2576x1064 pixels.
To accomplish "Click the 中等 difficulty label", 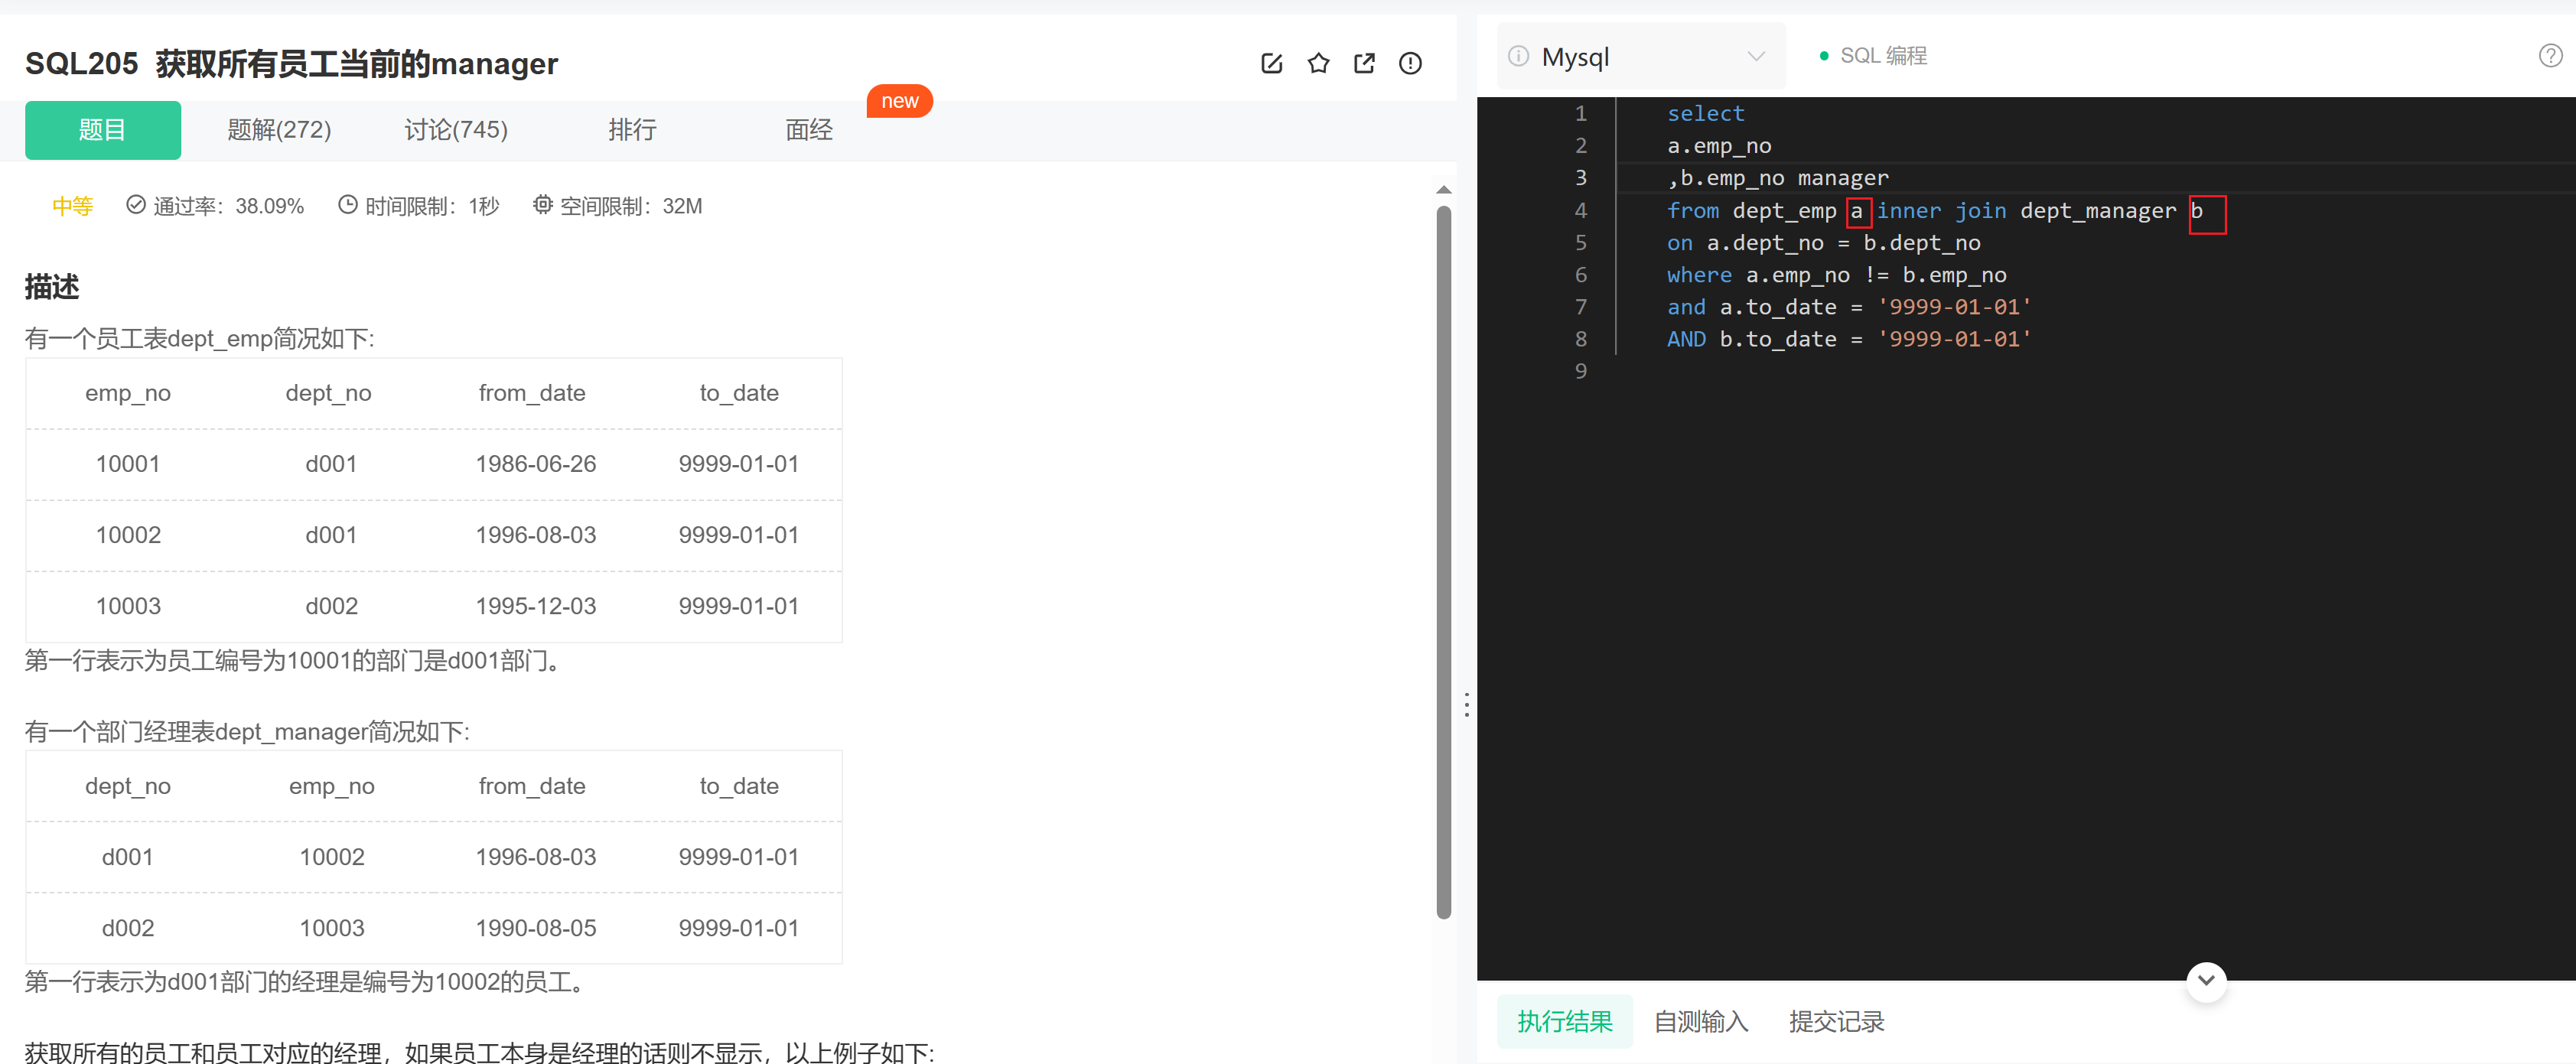I will pyautogui.click(x=72, y=206).
